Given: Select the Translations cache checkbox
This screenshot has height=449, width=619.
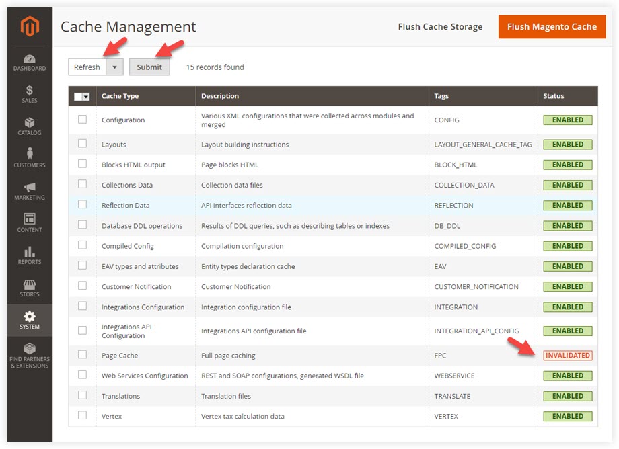Looking at the screenshot, I should pyautogui.click(x=83, y=395).
